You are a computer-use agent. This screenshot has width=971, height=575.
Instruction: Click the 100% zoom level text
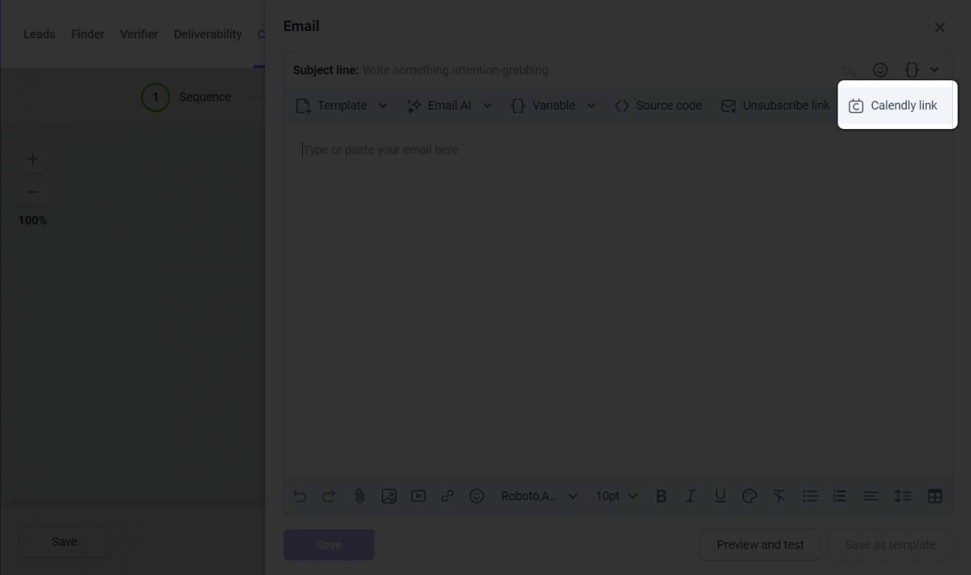(33, 221)
